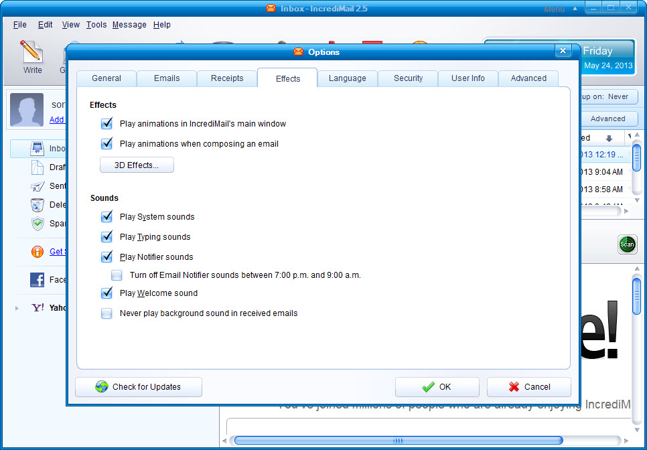Image resolution: width=647 pixels, height=450 pixels.
Task: Click the Inbox folder icon in sidebar
Action: point(38,149)
